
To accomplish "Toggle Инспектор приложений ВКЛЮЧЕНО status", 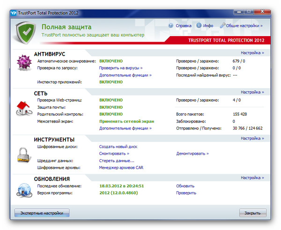I will (111, 82).
